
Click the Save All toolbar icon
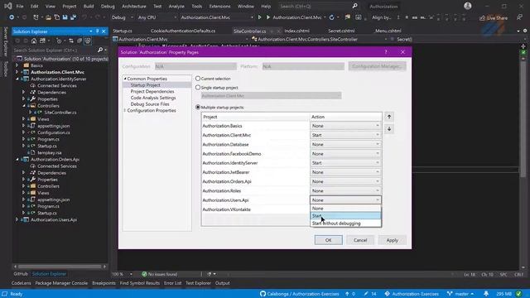73,17
